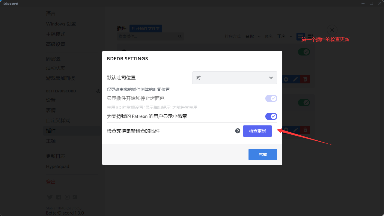Click the red delete icon of the first plugin card
The height and width of the screenshot is (216, 384).
click(305, 79)
